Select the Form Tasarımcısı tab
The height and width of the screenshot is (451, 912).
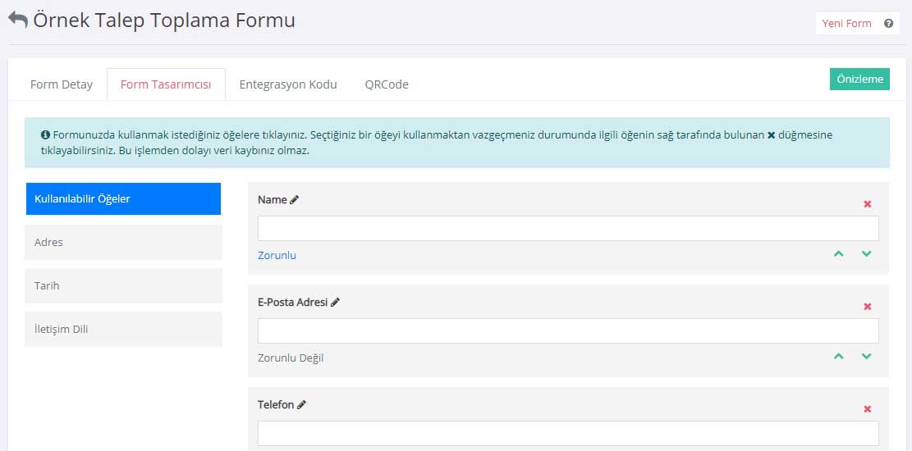point(166,84)
